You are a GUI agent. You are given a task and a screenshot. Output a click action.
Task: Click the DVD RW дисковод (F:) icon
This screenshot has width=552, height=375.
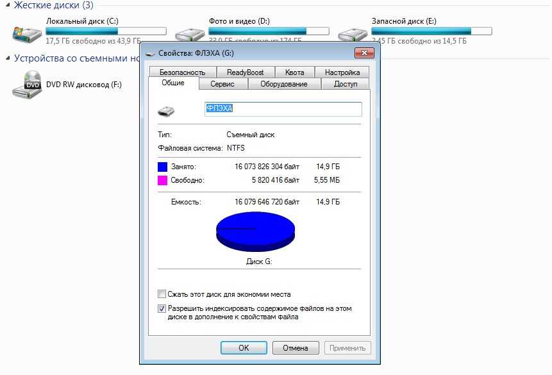(27, 85)
